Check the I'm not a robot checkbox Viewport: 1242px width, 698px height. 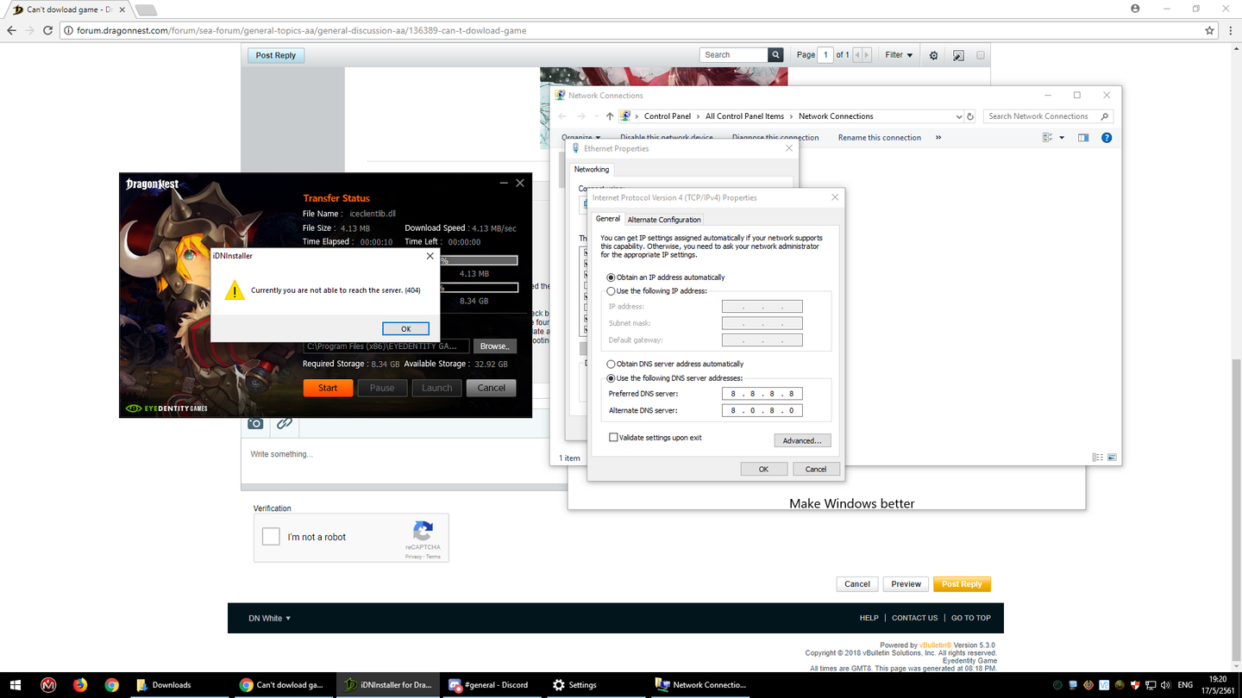point(271,537)
